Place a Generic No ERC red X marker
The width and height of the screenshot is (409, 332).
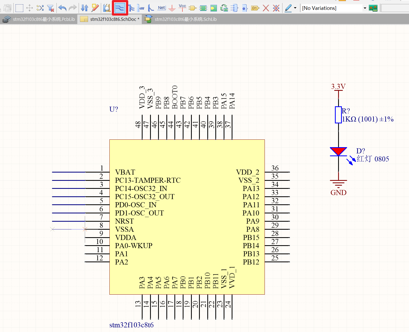pos(266,8)
